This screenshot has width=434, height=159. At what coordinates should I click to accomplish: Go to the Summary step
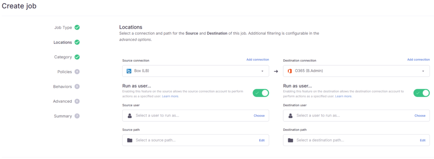tap(63, 116)
